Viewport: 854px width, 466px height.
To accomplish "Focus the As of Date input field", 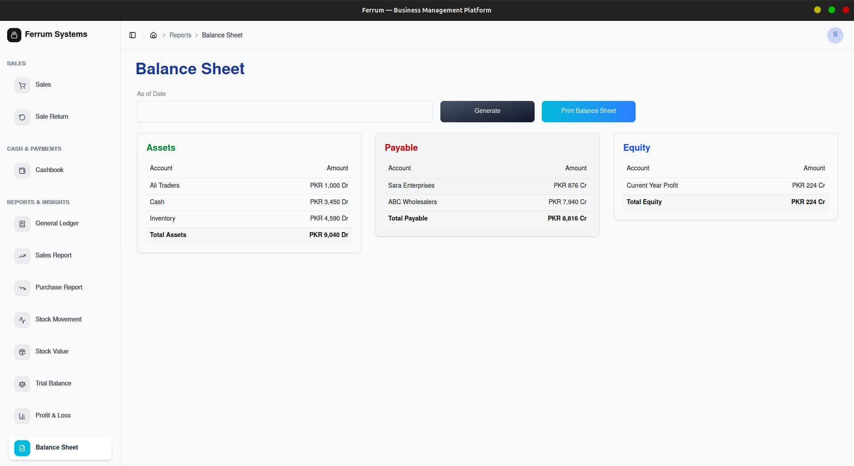I will [285, 112].
